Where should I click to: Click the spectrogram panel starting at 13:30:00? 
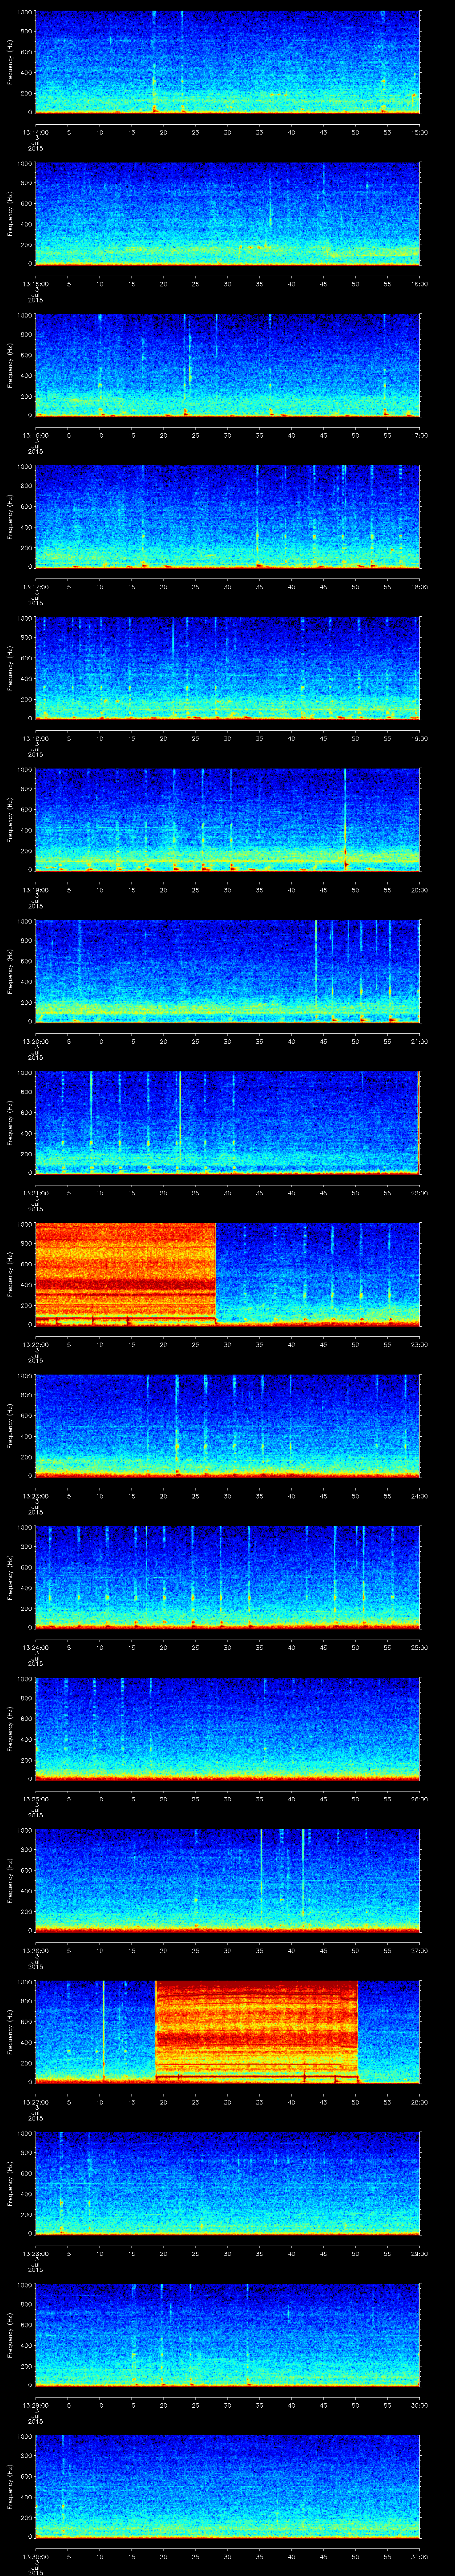pyautogui.click(x=227, y=2486)
